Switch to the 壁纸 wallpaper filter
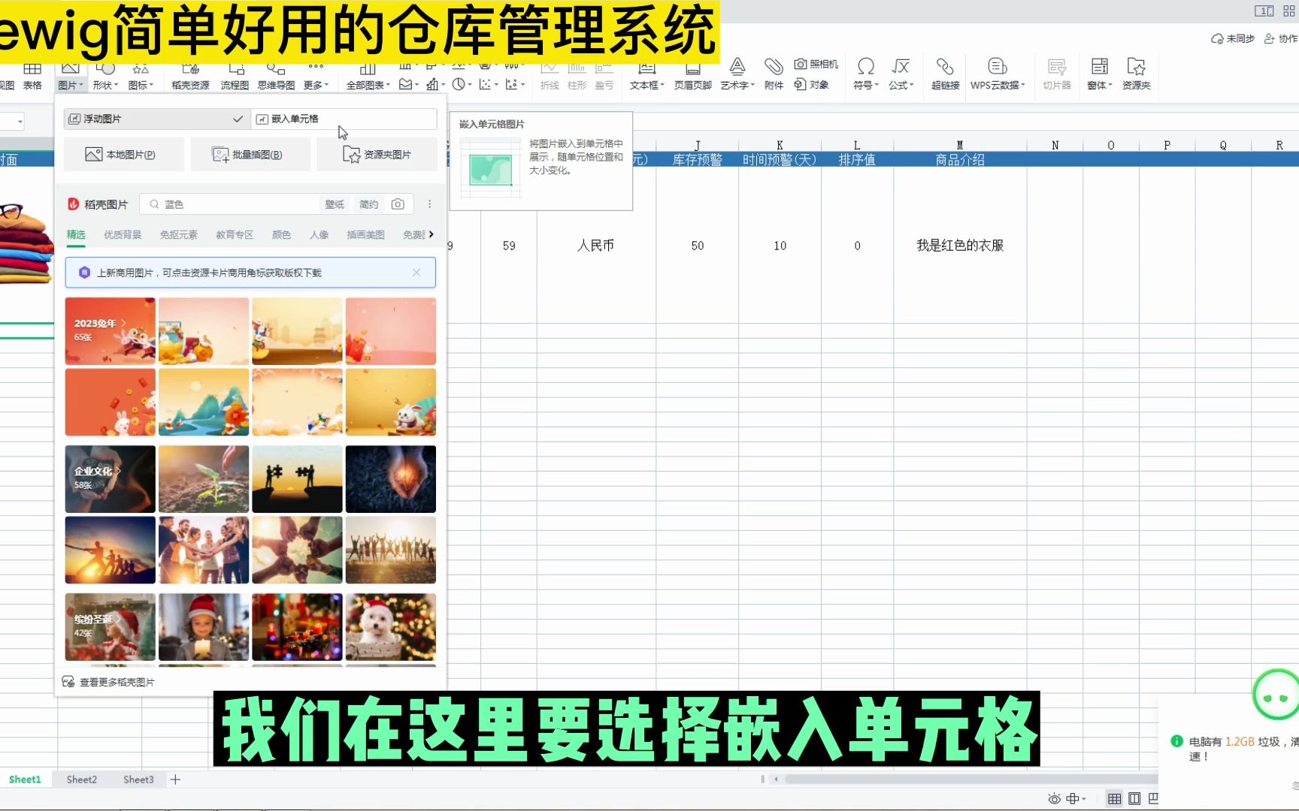Screen dimensions: 1299x811 [x=335, y=204]
